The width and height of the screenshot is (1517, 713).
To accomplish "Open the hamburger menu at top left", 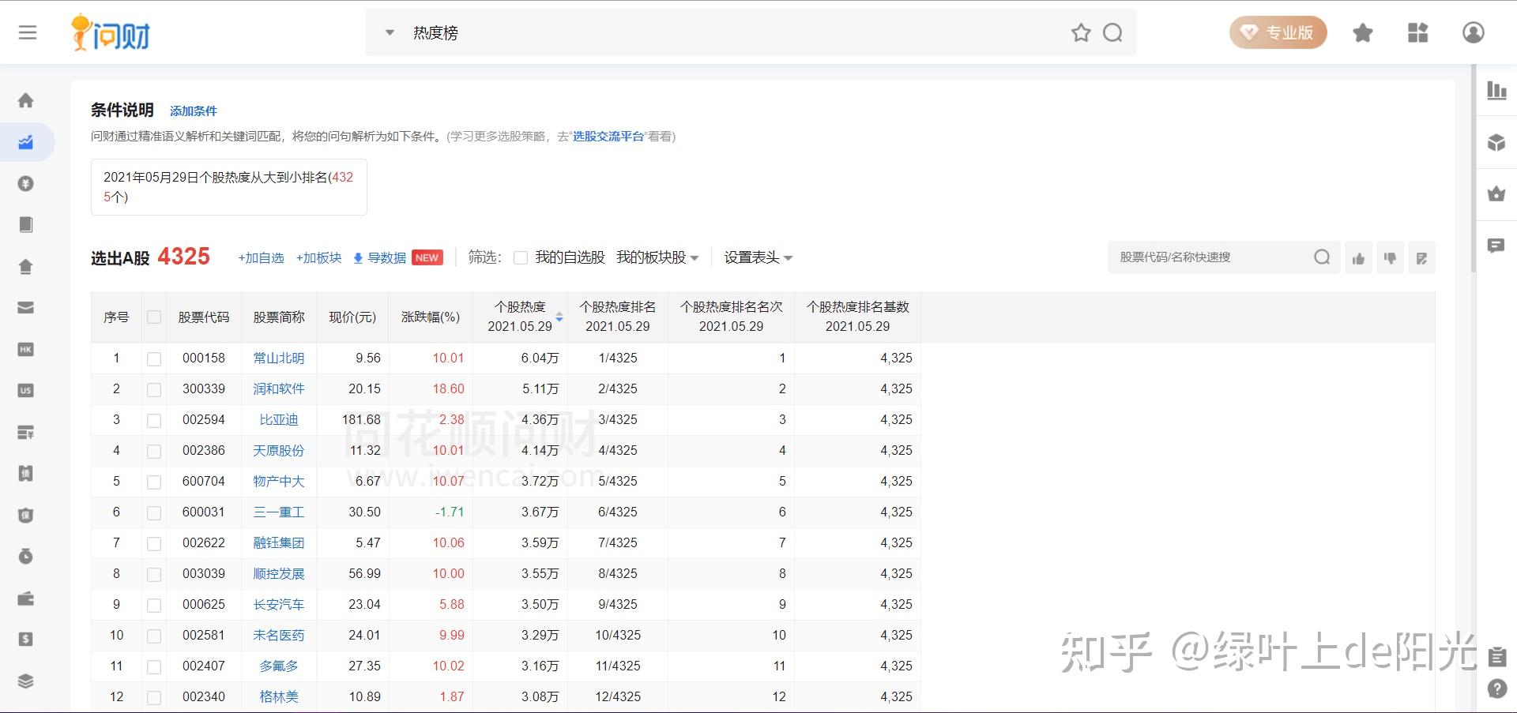I will coord(28,32).
